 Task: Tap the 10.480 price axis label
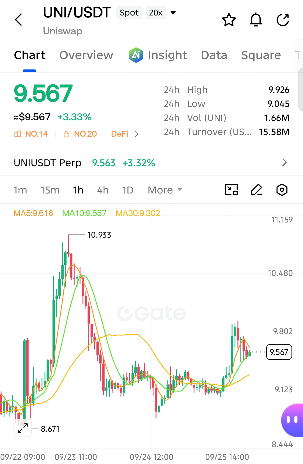click(x=280, y=273)
